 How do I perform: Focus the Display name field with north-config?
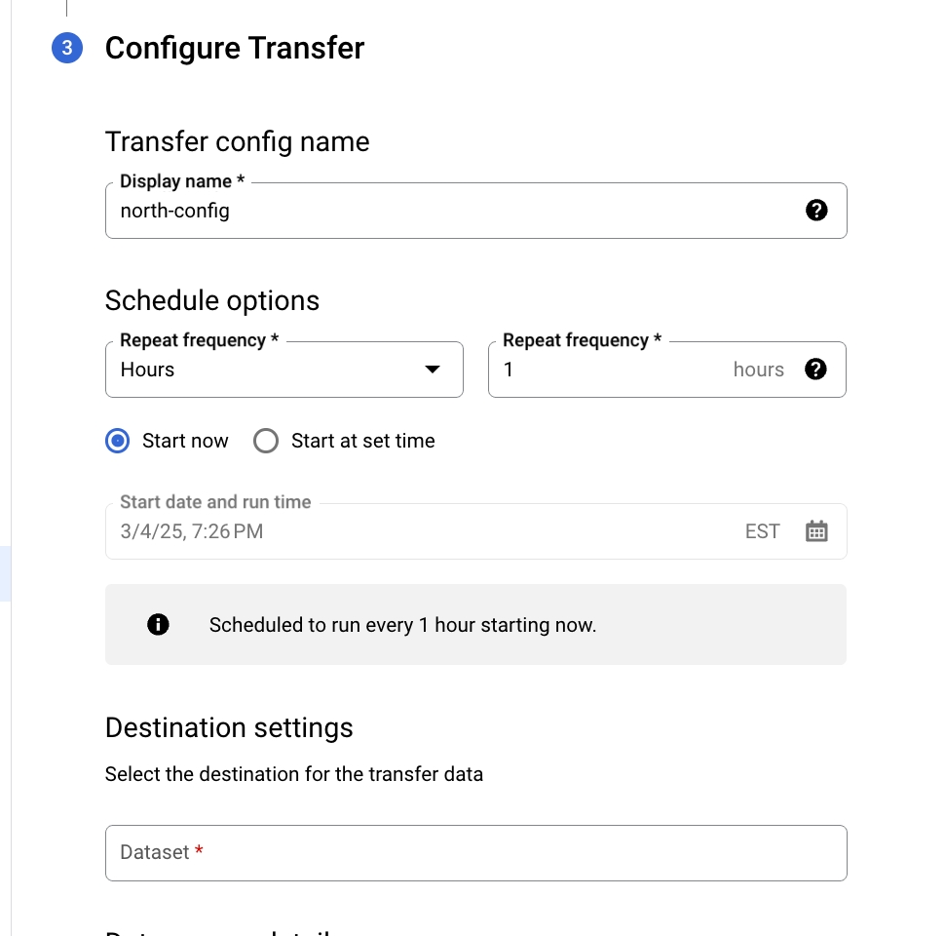click(x=448, y=211)
